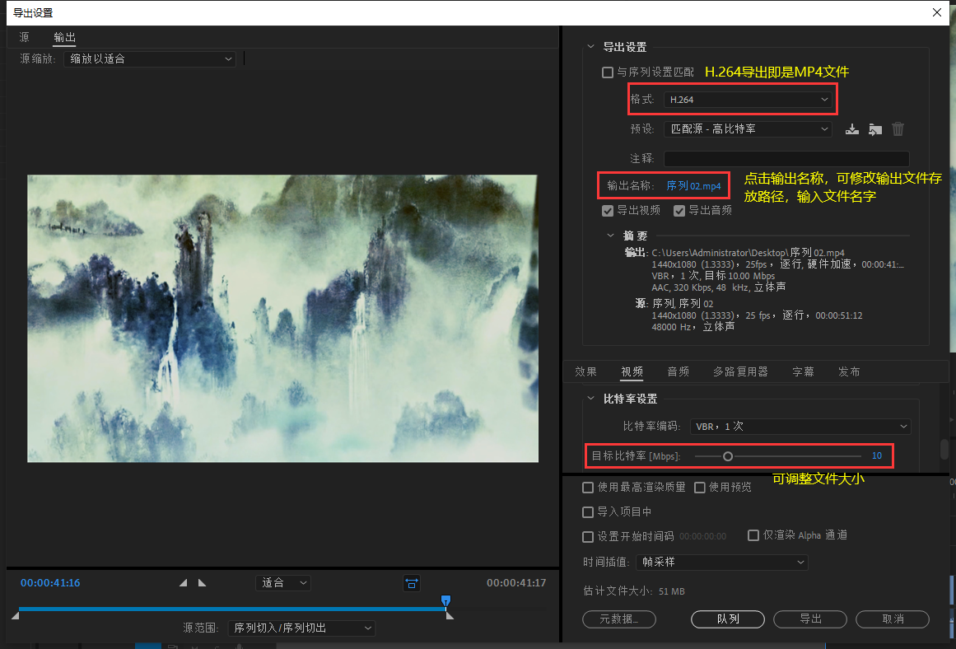Click the target bitrate value 10
This screenshot has height=649, width=956.
(x=877, y=455)
